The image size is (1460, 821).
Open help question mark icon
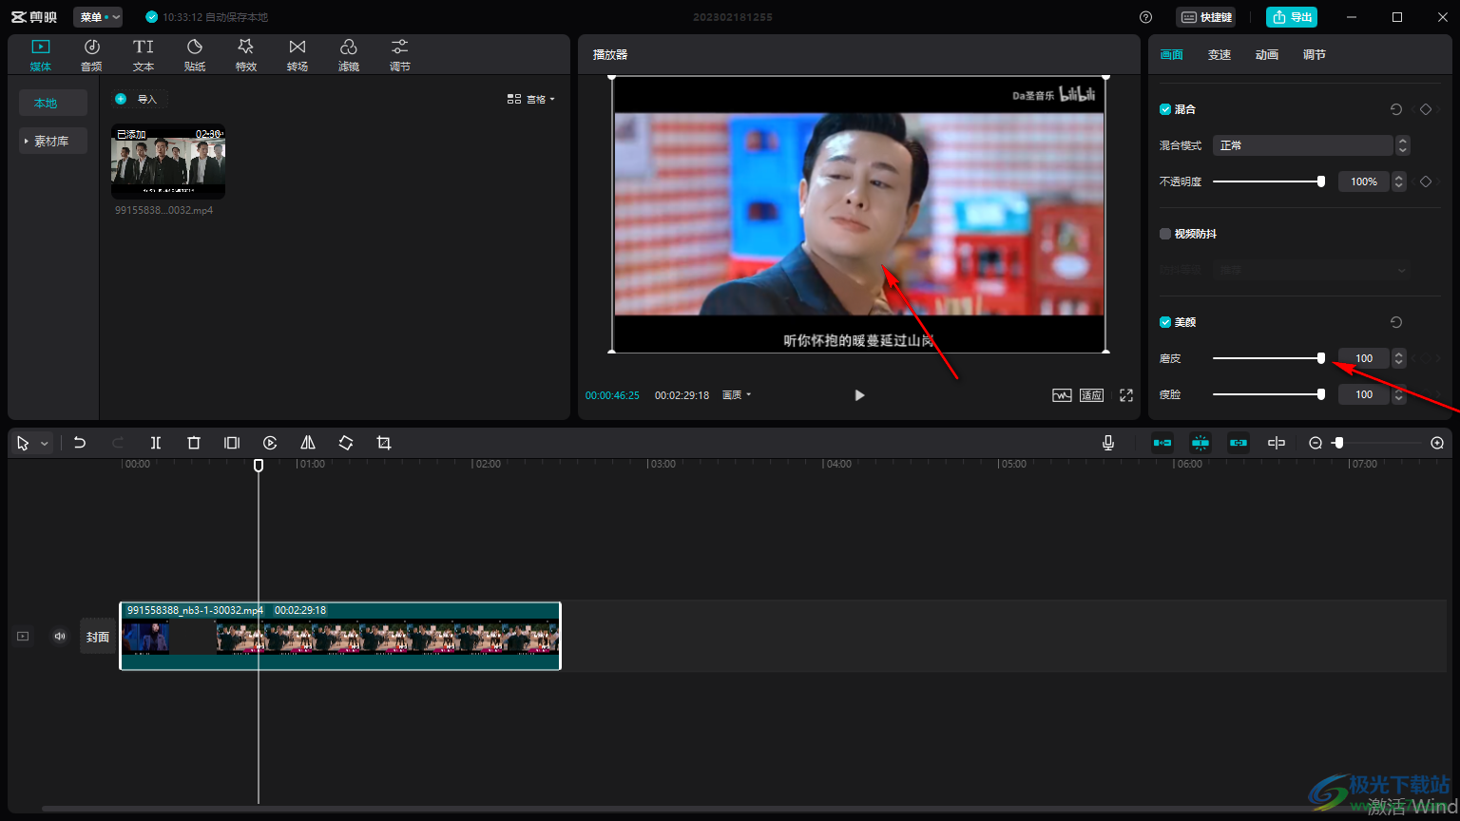click(1145, 17)
